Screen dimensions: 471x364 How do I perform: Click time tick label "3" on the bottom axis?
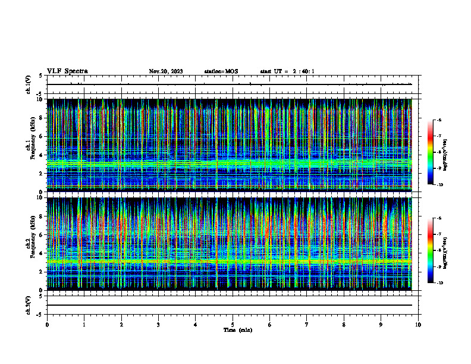158,325
